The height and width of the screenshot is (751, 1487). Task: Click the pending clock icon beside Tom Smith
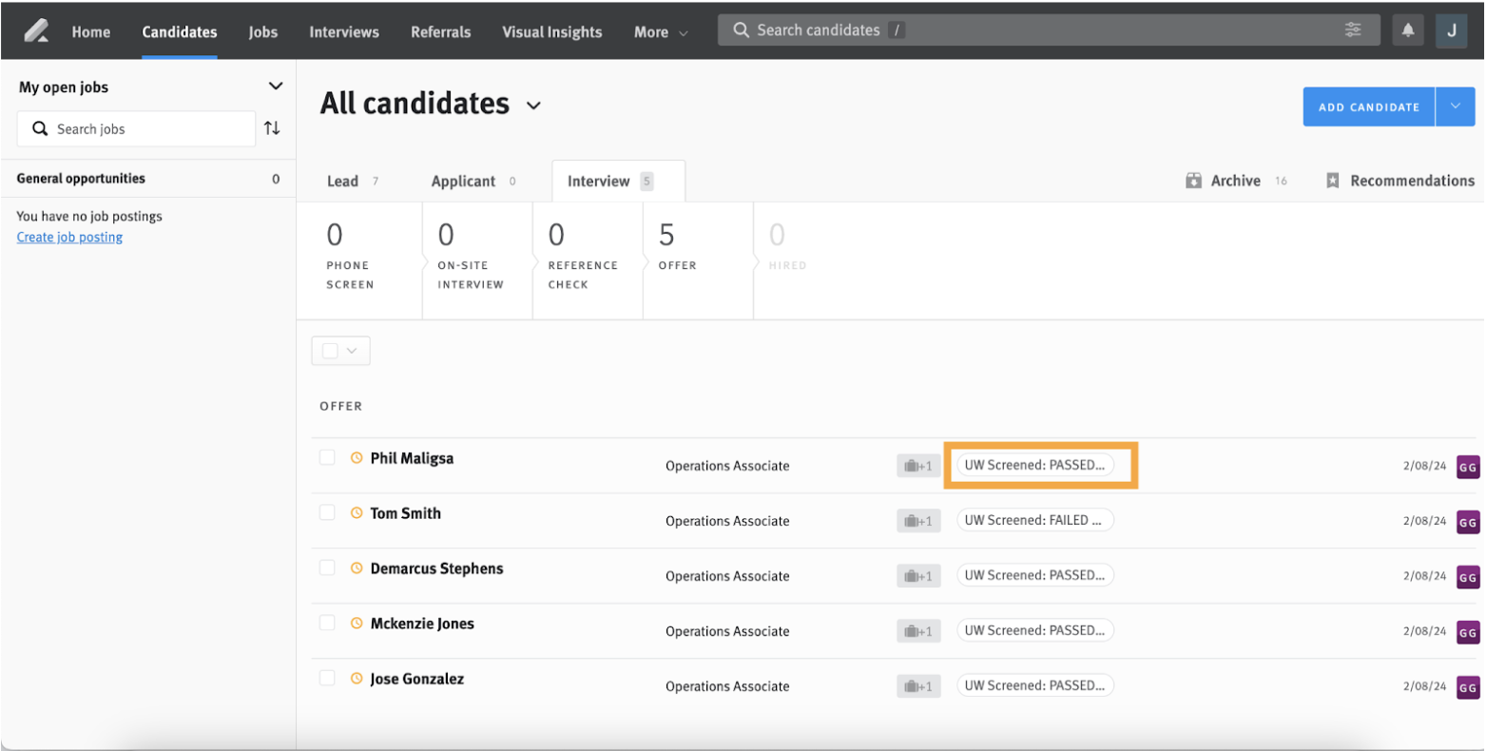point(355,512)
